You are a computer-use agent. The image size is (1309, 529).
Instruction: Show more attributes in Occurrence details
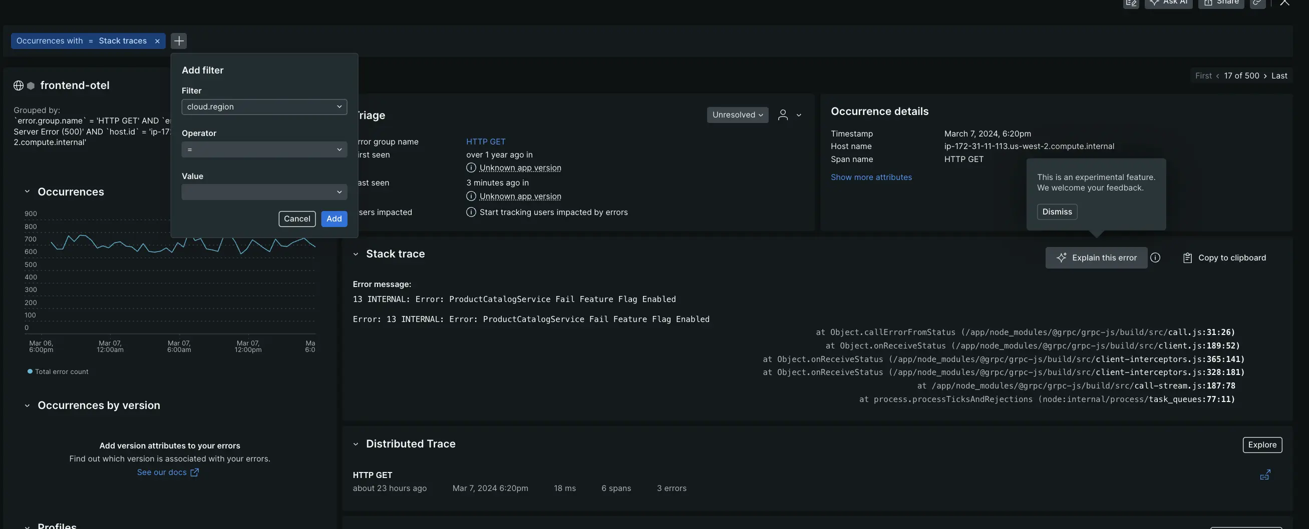coord(871,177)
